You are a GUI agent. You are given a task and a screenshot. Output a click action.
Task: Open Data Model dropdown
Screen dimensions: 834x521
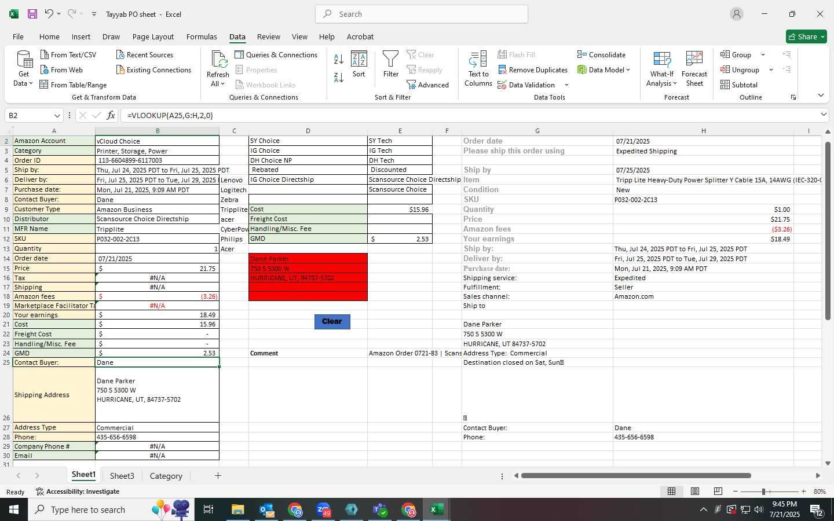tap(604, 69)
